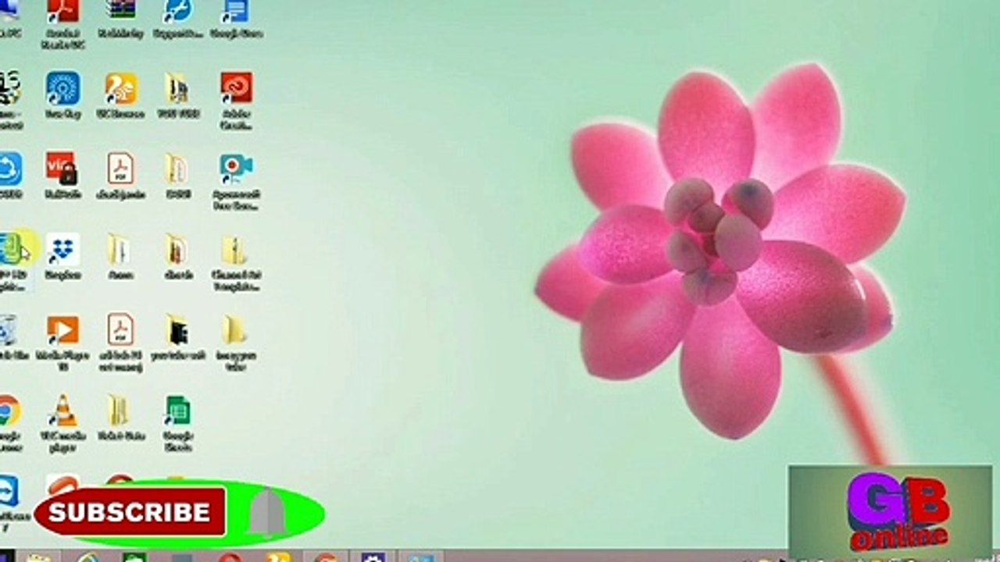
Task: Select the green icon under the mouse cursor
Action: (11, 249)
